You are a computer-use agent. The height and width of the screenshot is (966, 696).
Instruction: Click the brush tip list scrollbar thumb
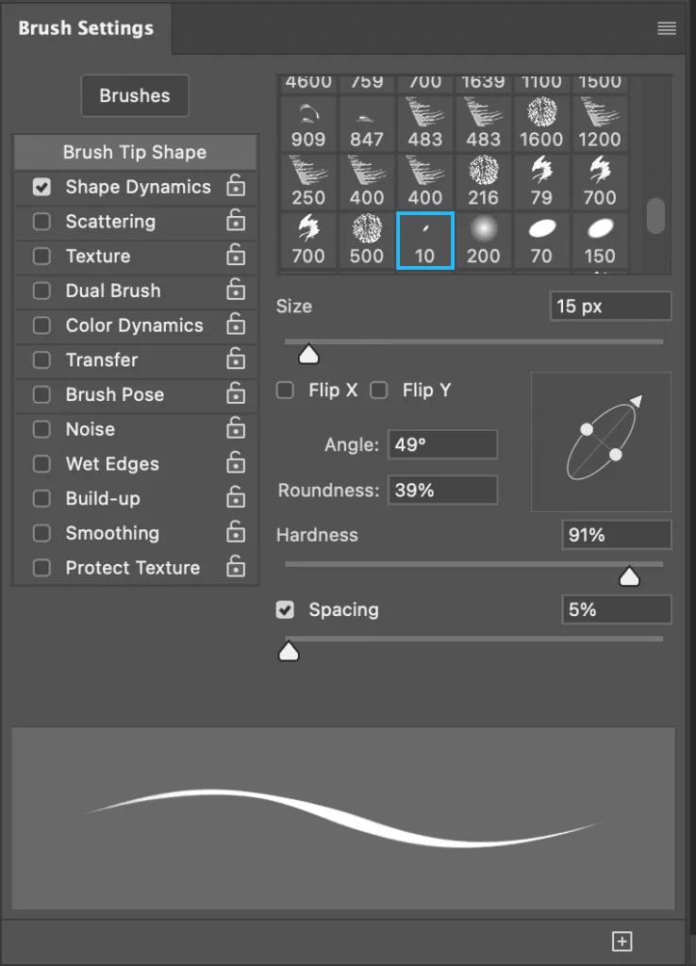pyautogui.click(x=656, y=216)
